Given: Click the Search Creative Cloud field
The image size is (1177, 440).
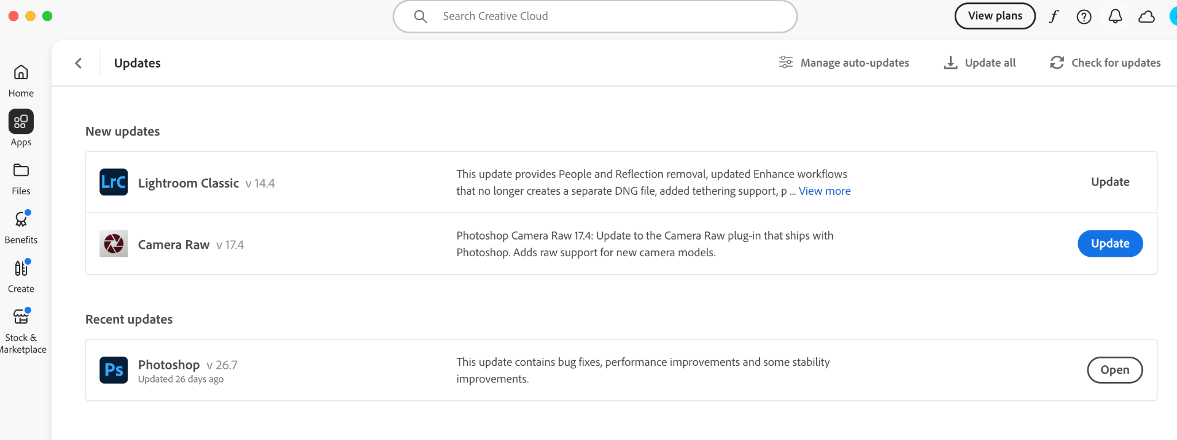Looking at the screenshot, I should point(595,16).
